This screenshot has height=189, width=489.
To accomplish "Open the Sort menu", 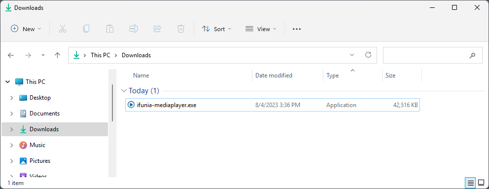I will (217, 29).
